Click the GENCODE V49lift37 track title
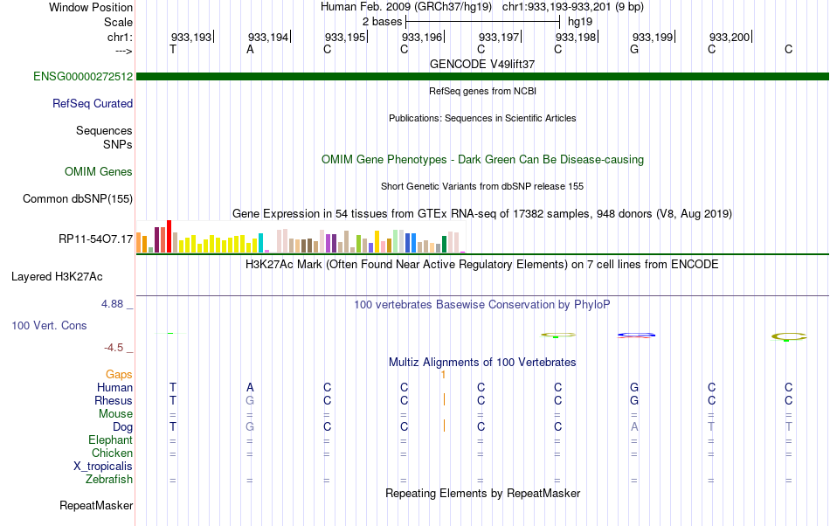This screenshot has height=526, width=830. click(x=482, y=64)
